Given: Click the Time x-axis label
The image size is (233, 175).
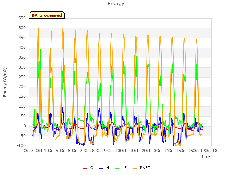Looking at the screenshot, I should pos(206,156).
